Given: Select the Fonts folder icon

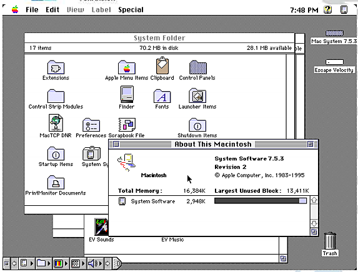Looking at the screenshot, I should pos(162,96).
